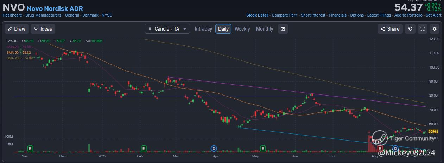444x163 pixels.
Task: Click the Vol 16.36M readout
Action: (94, 41)
